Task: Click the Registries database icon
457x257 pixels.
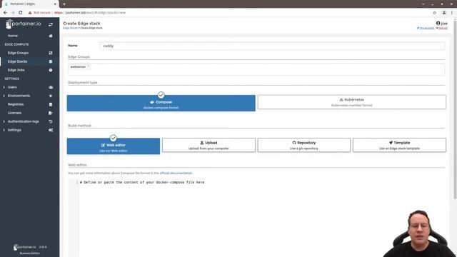Action: 51,104
